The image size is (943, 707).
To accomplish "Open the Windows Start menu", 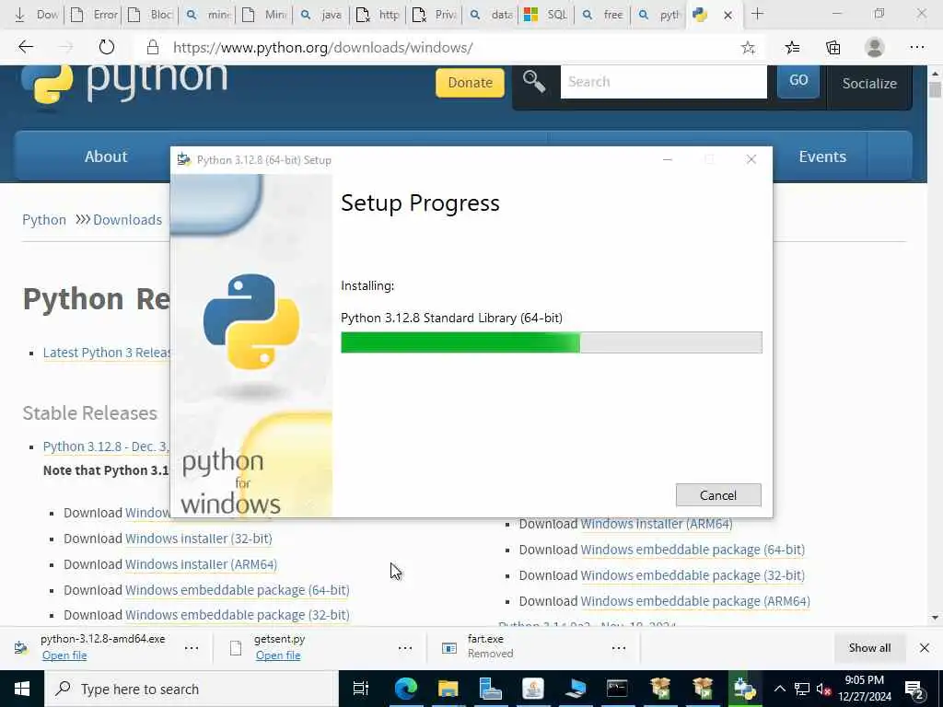I will point(22,689).
